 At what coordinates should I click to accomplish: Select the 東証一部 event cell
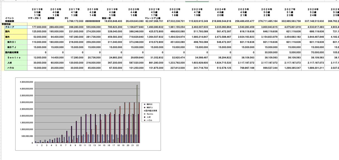[107, 18]
